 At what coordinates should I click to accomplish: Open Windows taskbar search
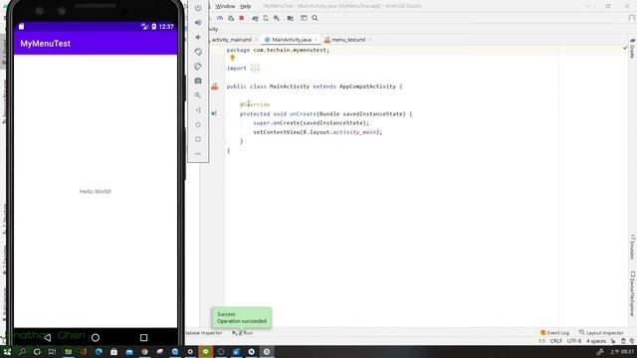(x=22, y=351)
